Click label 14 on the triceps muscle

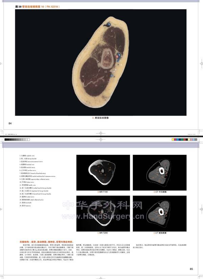pos(83,76)
